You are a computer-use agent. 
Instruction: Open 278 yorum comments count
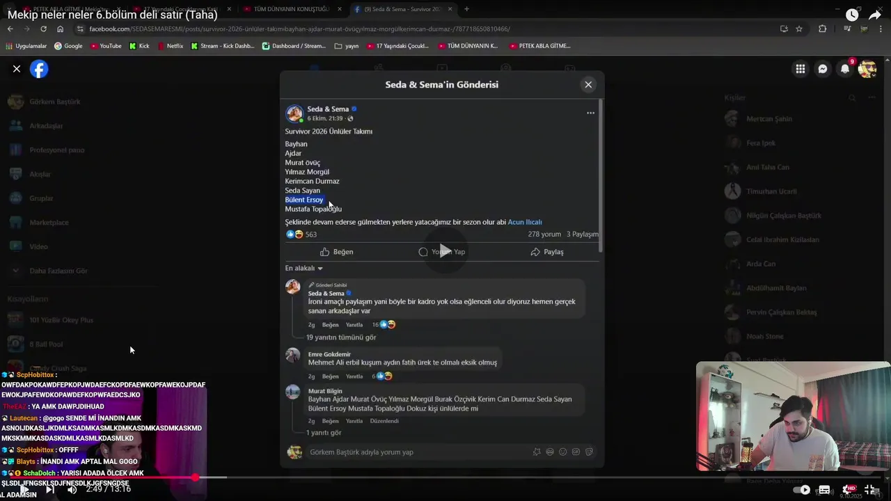pyautogui.click(x=544, y=234)
